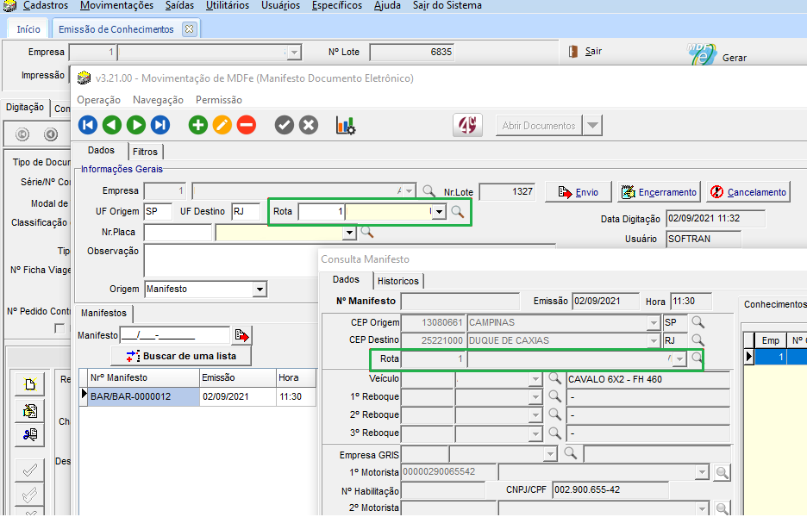Image resolution: width=807 pixels, height=517 pixels.
Task: Go to the first MDFe record
Action: pos(88,125)
